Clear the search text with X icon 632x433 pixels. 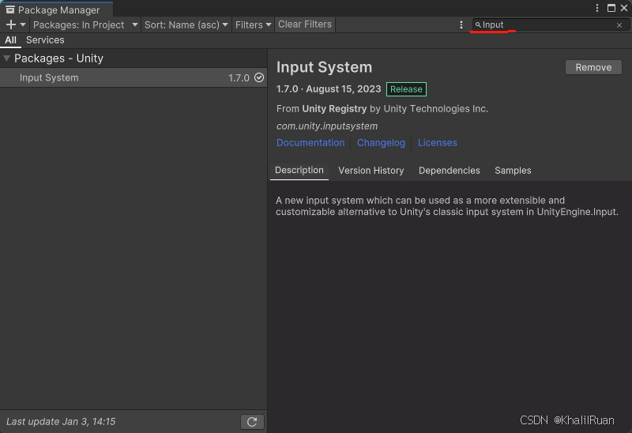(619, 25)
